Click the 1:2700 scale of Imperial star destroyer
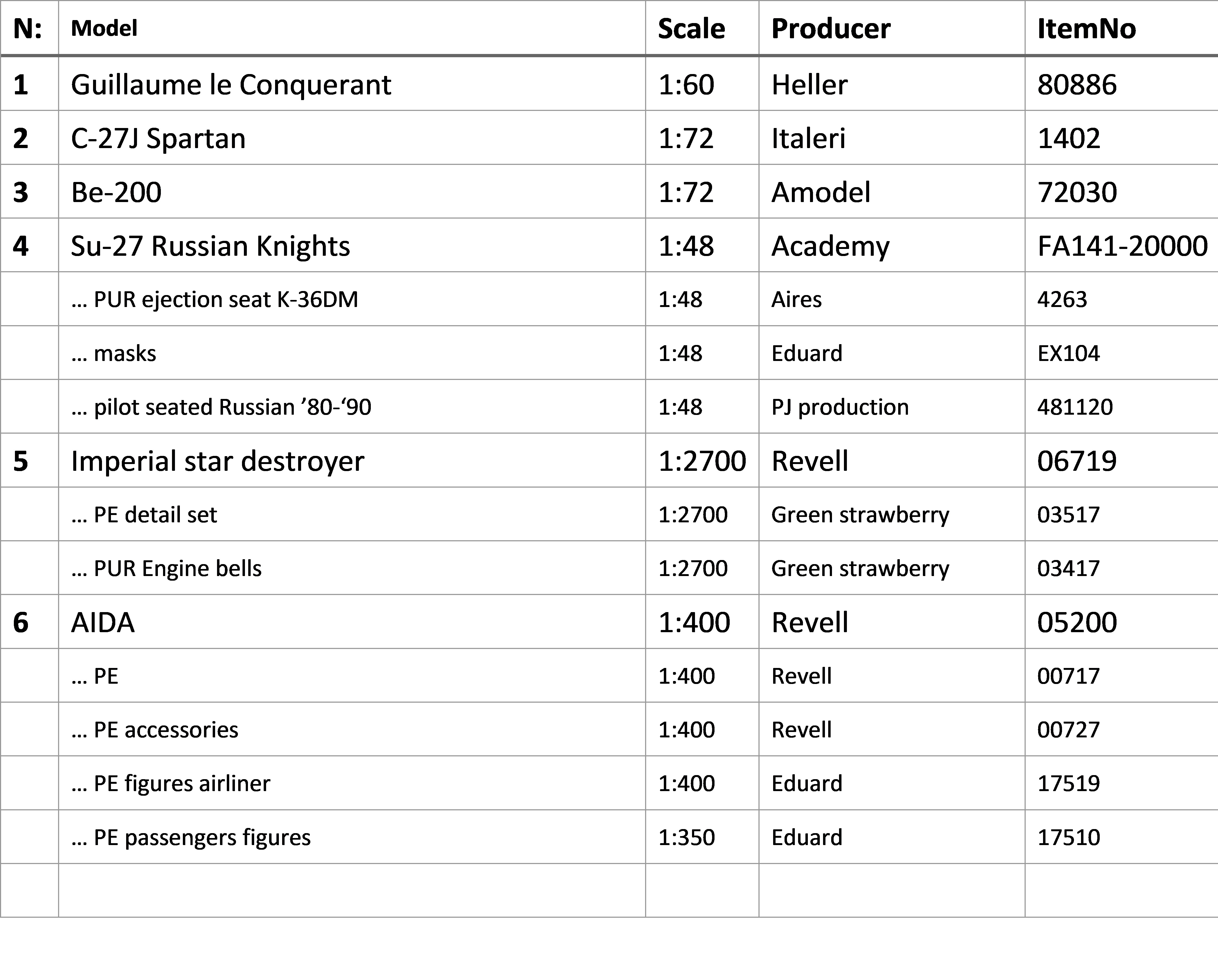 (702, 460)
